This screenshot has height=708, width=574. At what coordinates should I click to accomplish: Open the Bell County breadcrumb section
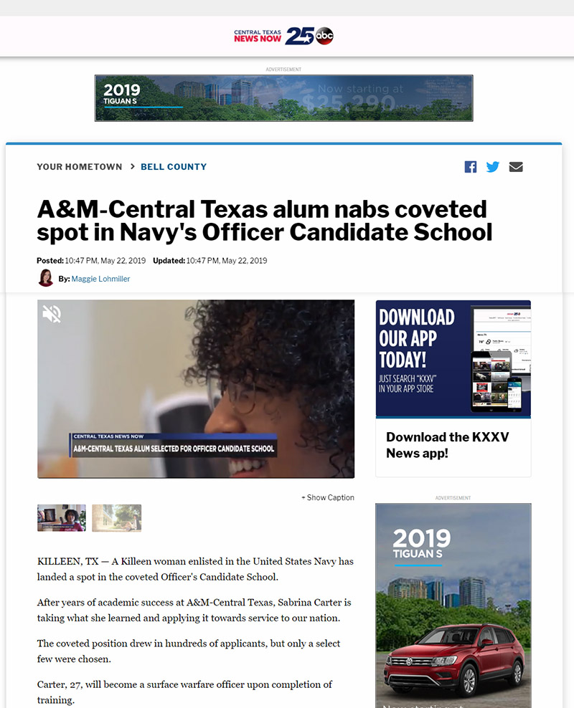[174, 167]
